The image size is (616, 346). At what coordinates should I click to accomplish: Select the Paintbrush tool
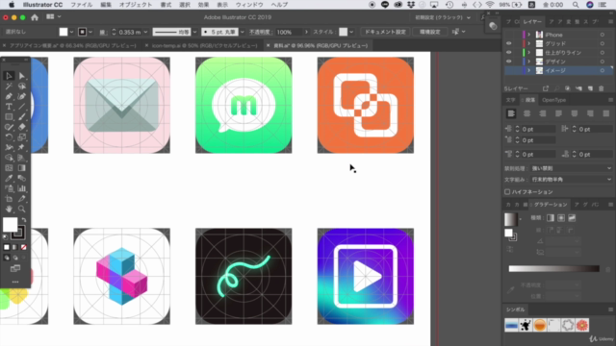(x=21, y=116)
